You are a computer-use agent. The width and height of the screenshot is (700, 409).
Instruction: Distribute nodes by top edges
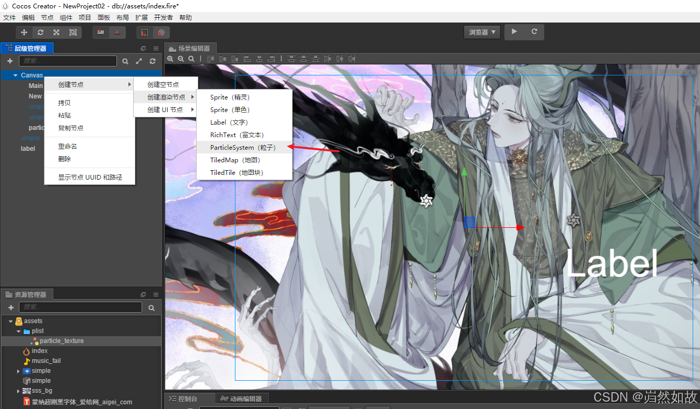pos(292,59)
